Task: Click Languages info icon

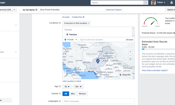Action: 60,101
